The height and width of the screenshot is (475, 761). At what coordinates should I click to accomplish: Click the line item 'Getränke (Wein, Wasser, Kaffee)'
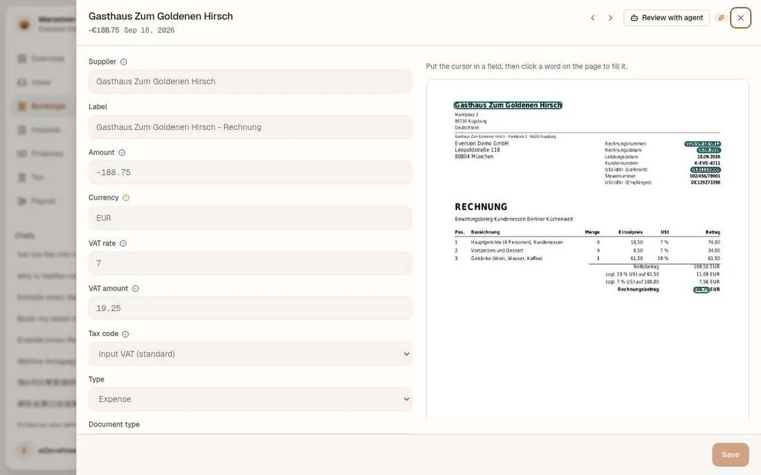tap(506, 259)
